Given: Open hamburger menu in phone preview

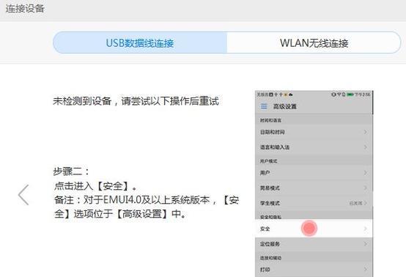Looking at the screenshot, I should pos(264,106).
